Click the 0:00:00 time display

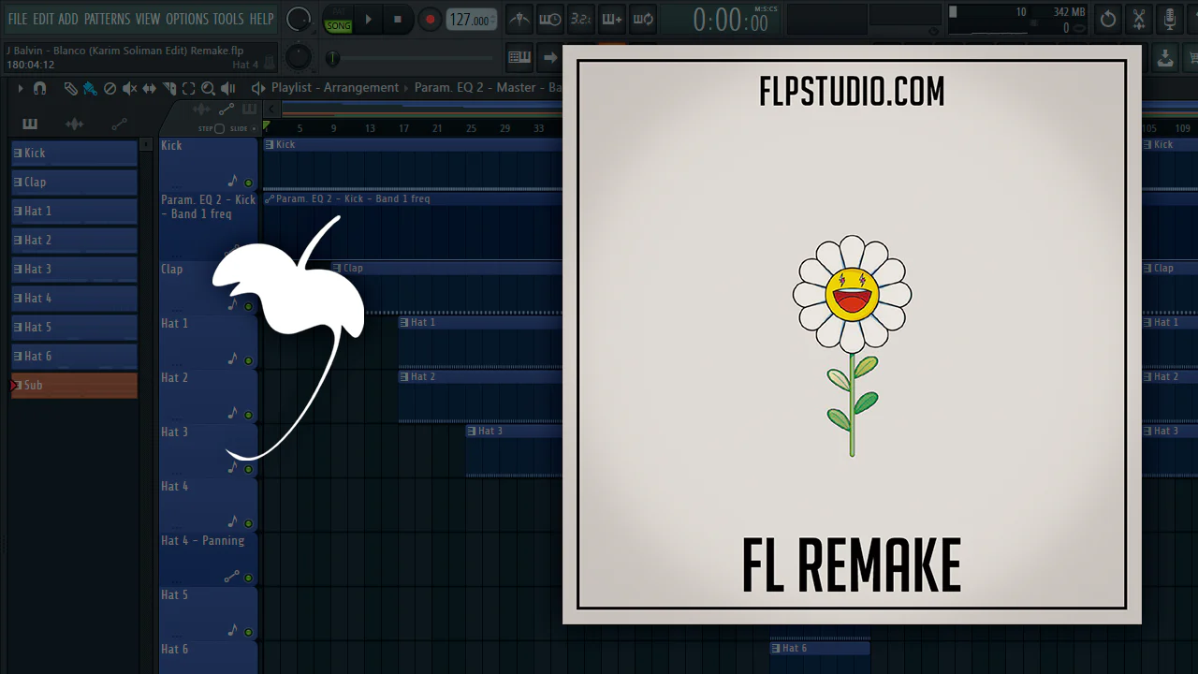click(730, 20)
